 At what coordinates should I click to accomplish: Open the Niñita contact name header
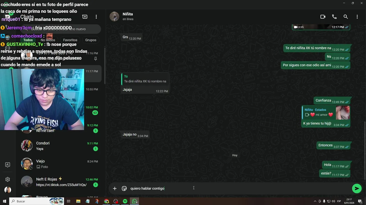click(128, 14)
